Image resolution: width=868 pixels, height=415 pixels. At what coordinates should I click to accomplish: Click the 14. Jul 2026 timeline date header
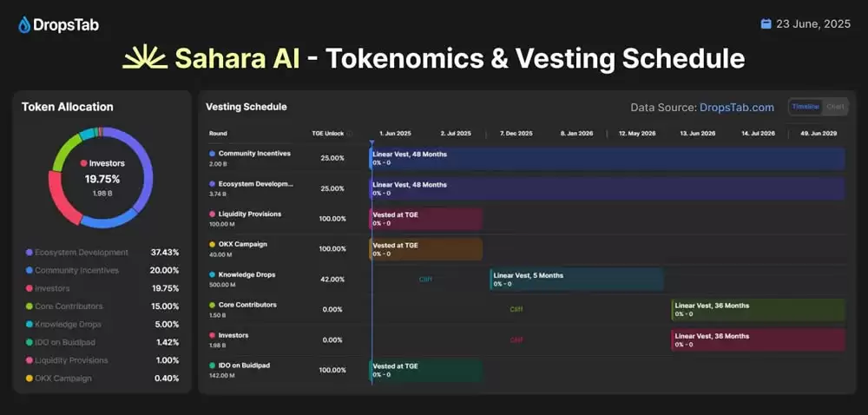tap(758, 134)
